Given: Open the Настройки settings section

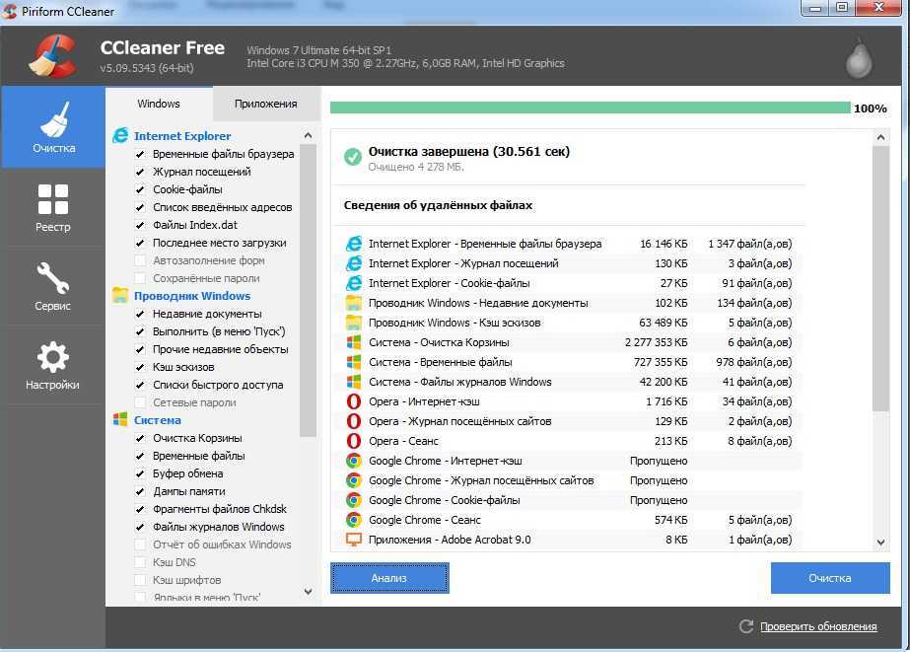Looking at the screenshot, I should tap(53, 365).
